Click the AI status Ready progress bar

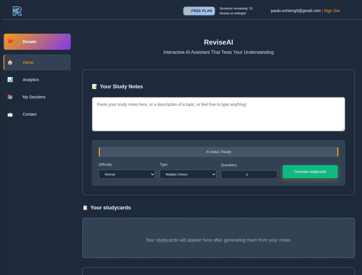218,152
